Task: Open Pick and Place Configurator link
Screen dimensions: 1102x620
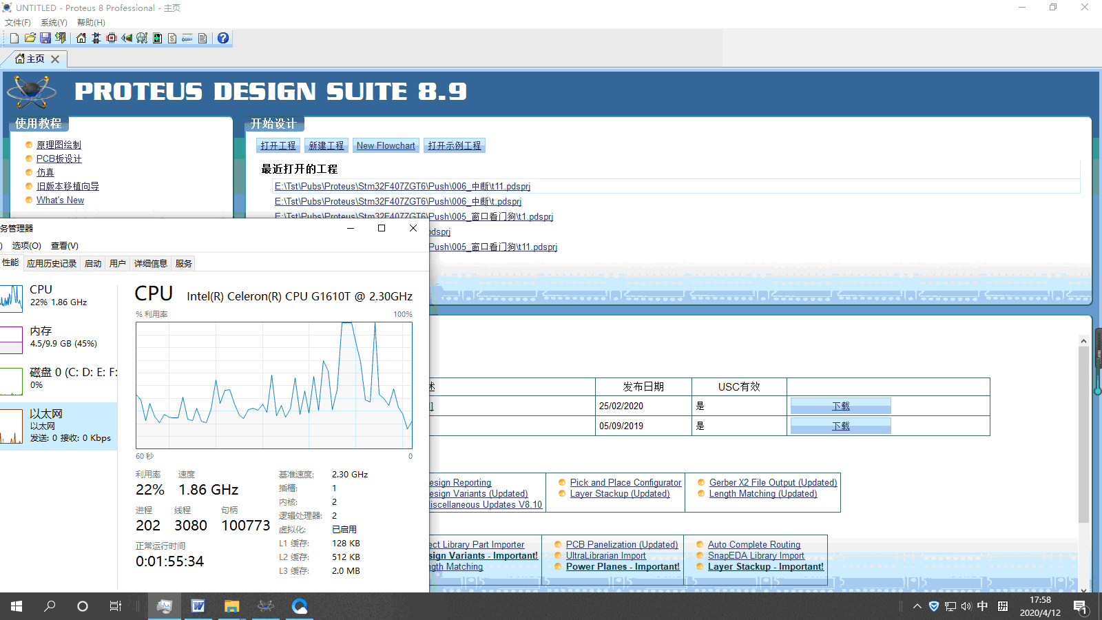Action: click(625, 482)
